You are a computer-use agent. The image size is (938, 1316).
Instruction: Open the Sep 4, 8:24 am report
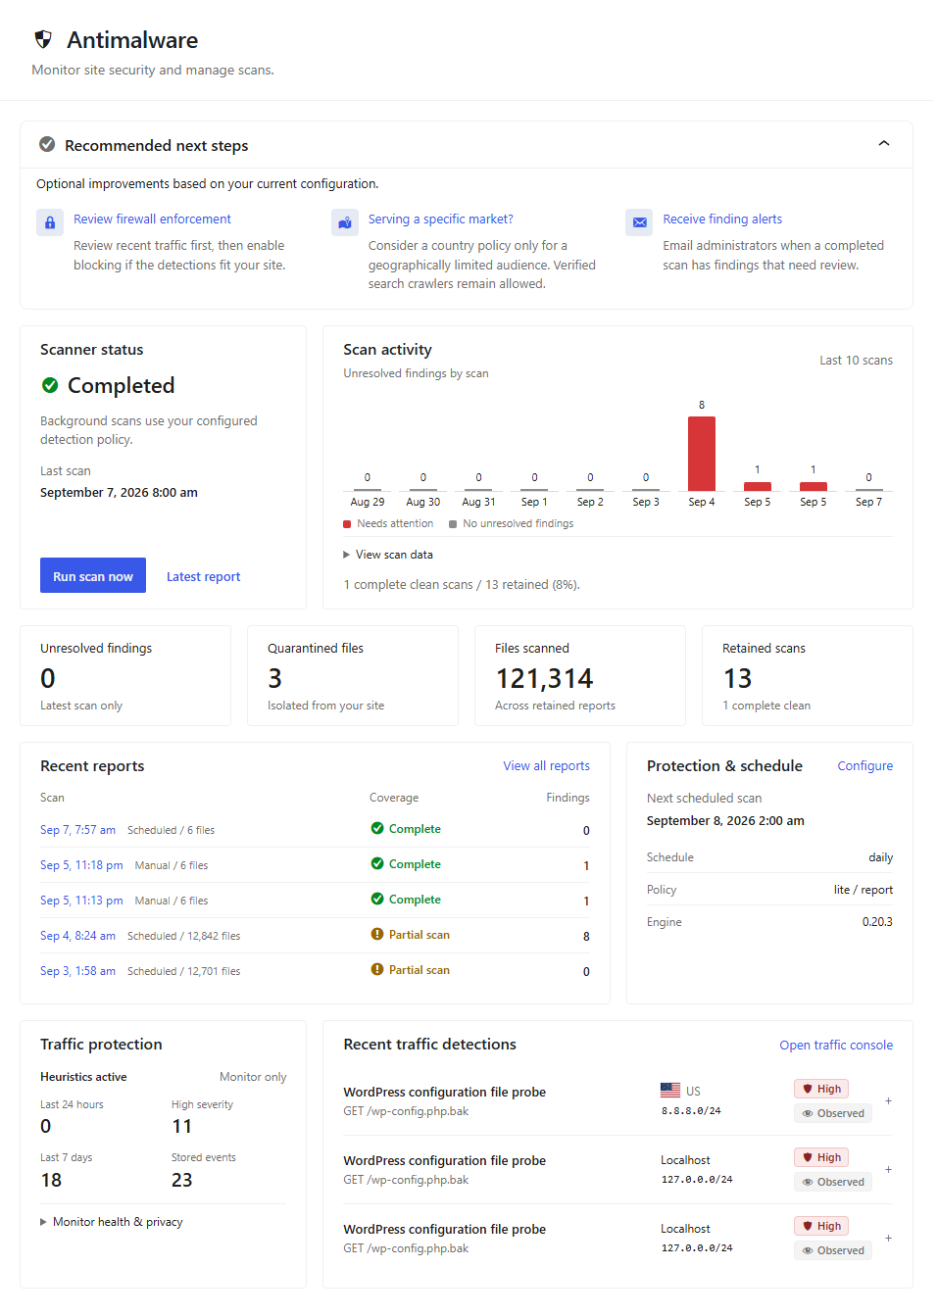point(77,936)
